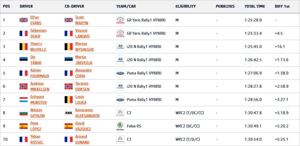Click the POS column header
The height and width of the screenshot is (146, 300).
pyautogui.click(x=6, y=6)
